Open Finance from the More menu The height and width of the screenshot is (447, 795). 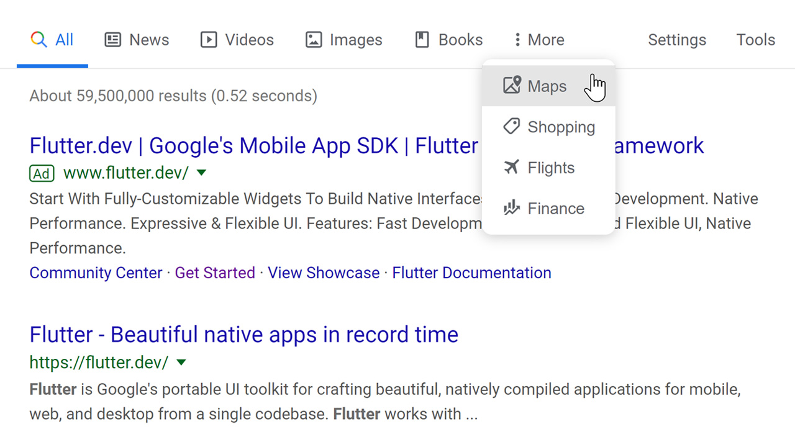(x=555, y=208)
